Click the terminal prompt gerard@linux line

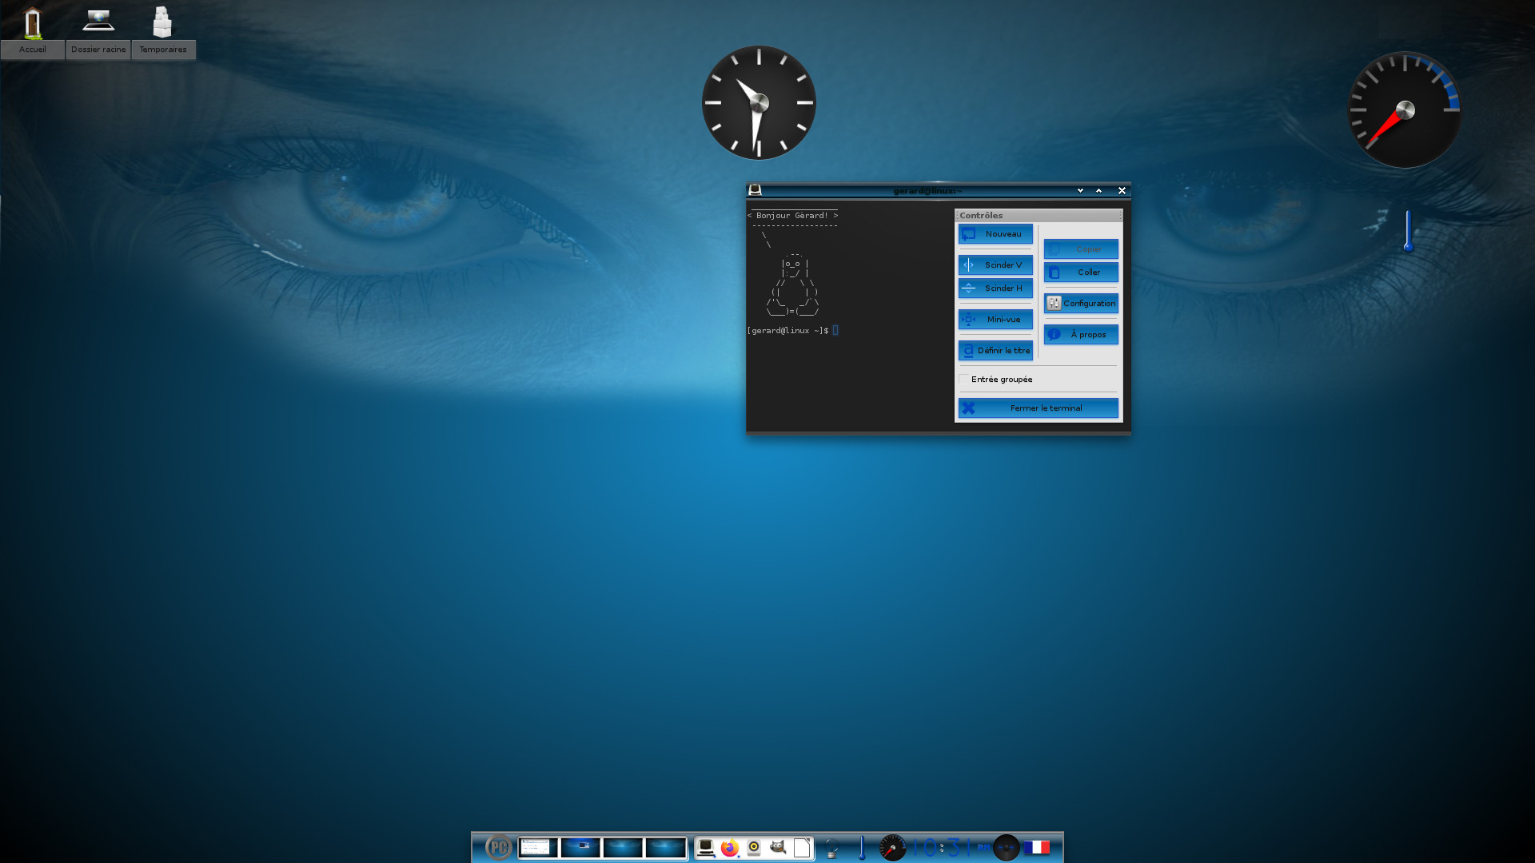coord(793,331)
